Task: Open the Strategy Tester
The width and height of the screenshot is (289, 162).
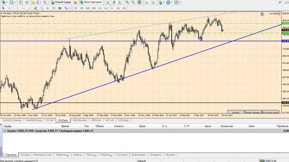Action: 45,2
